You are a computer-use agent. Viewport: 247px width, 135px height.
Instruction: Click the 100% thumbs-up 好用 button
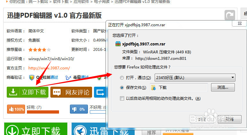tap(16, 109)
